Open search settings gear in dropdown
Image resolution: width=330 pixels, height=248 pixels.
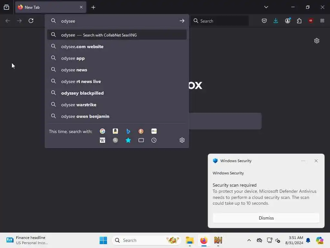(182, 140)
